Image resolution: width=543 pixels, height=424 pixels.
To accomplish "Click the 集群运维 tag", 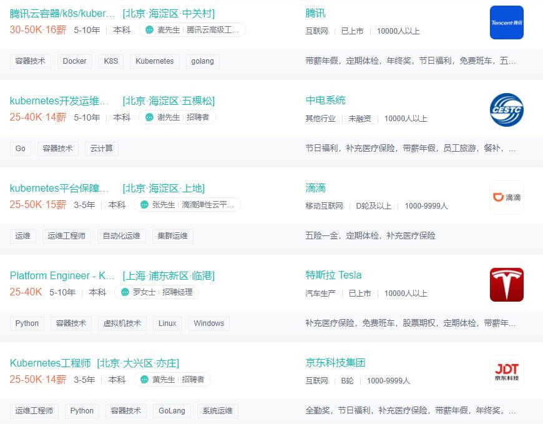I will coord(172,236).
